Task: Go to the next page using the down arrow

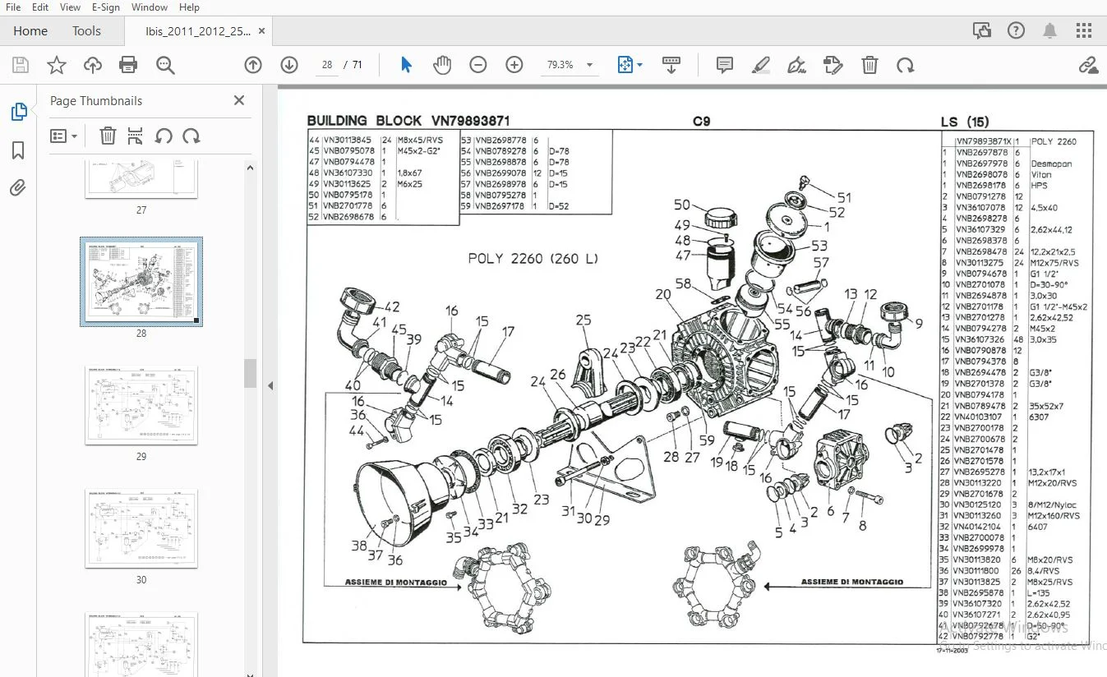Action: [x=289, y=65]
